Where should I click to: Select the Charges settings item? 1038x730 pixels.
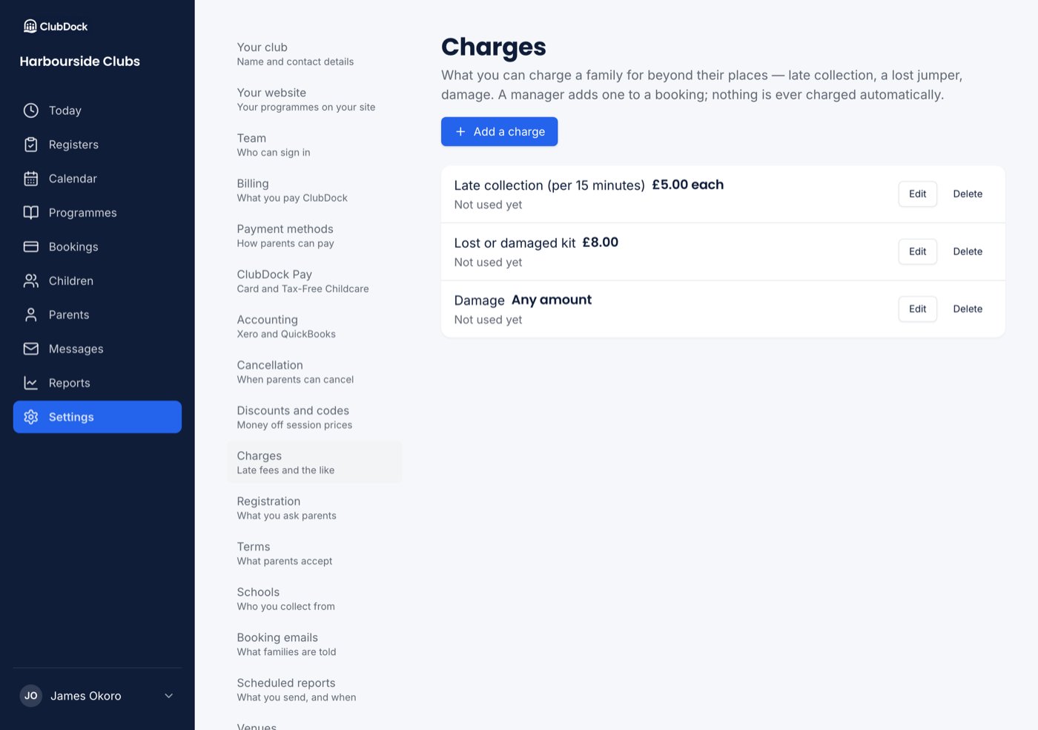click(x=314, y=462)
